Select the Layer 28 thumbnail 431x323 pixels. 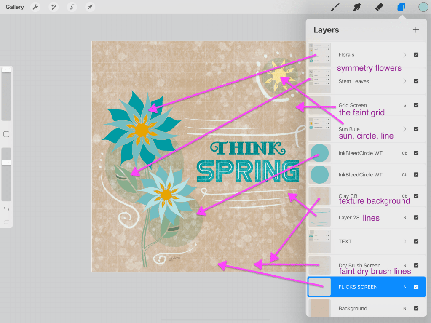(319, 217)
